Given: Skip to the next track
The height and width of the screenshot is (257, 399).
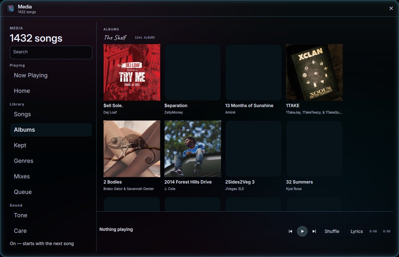Looking at the screenshot, I should click(314, 231).
